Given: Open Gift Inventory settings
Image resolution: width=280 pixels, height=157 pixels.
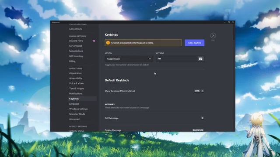Looking at the screenshot, I should tap(76, 56).
